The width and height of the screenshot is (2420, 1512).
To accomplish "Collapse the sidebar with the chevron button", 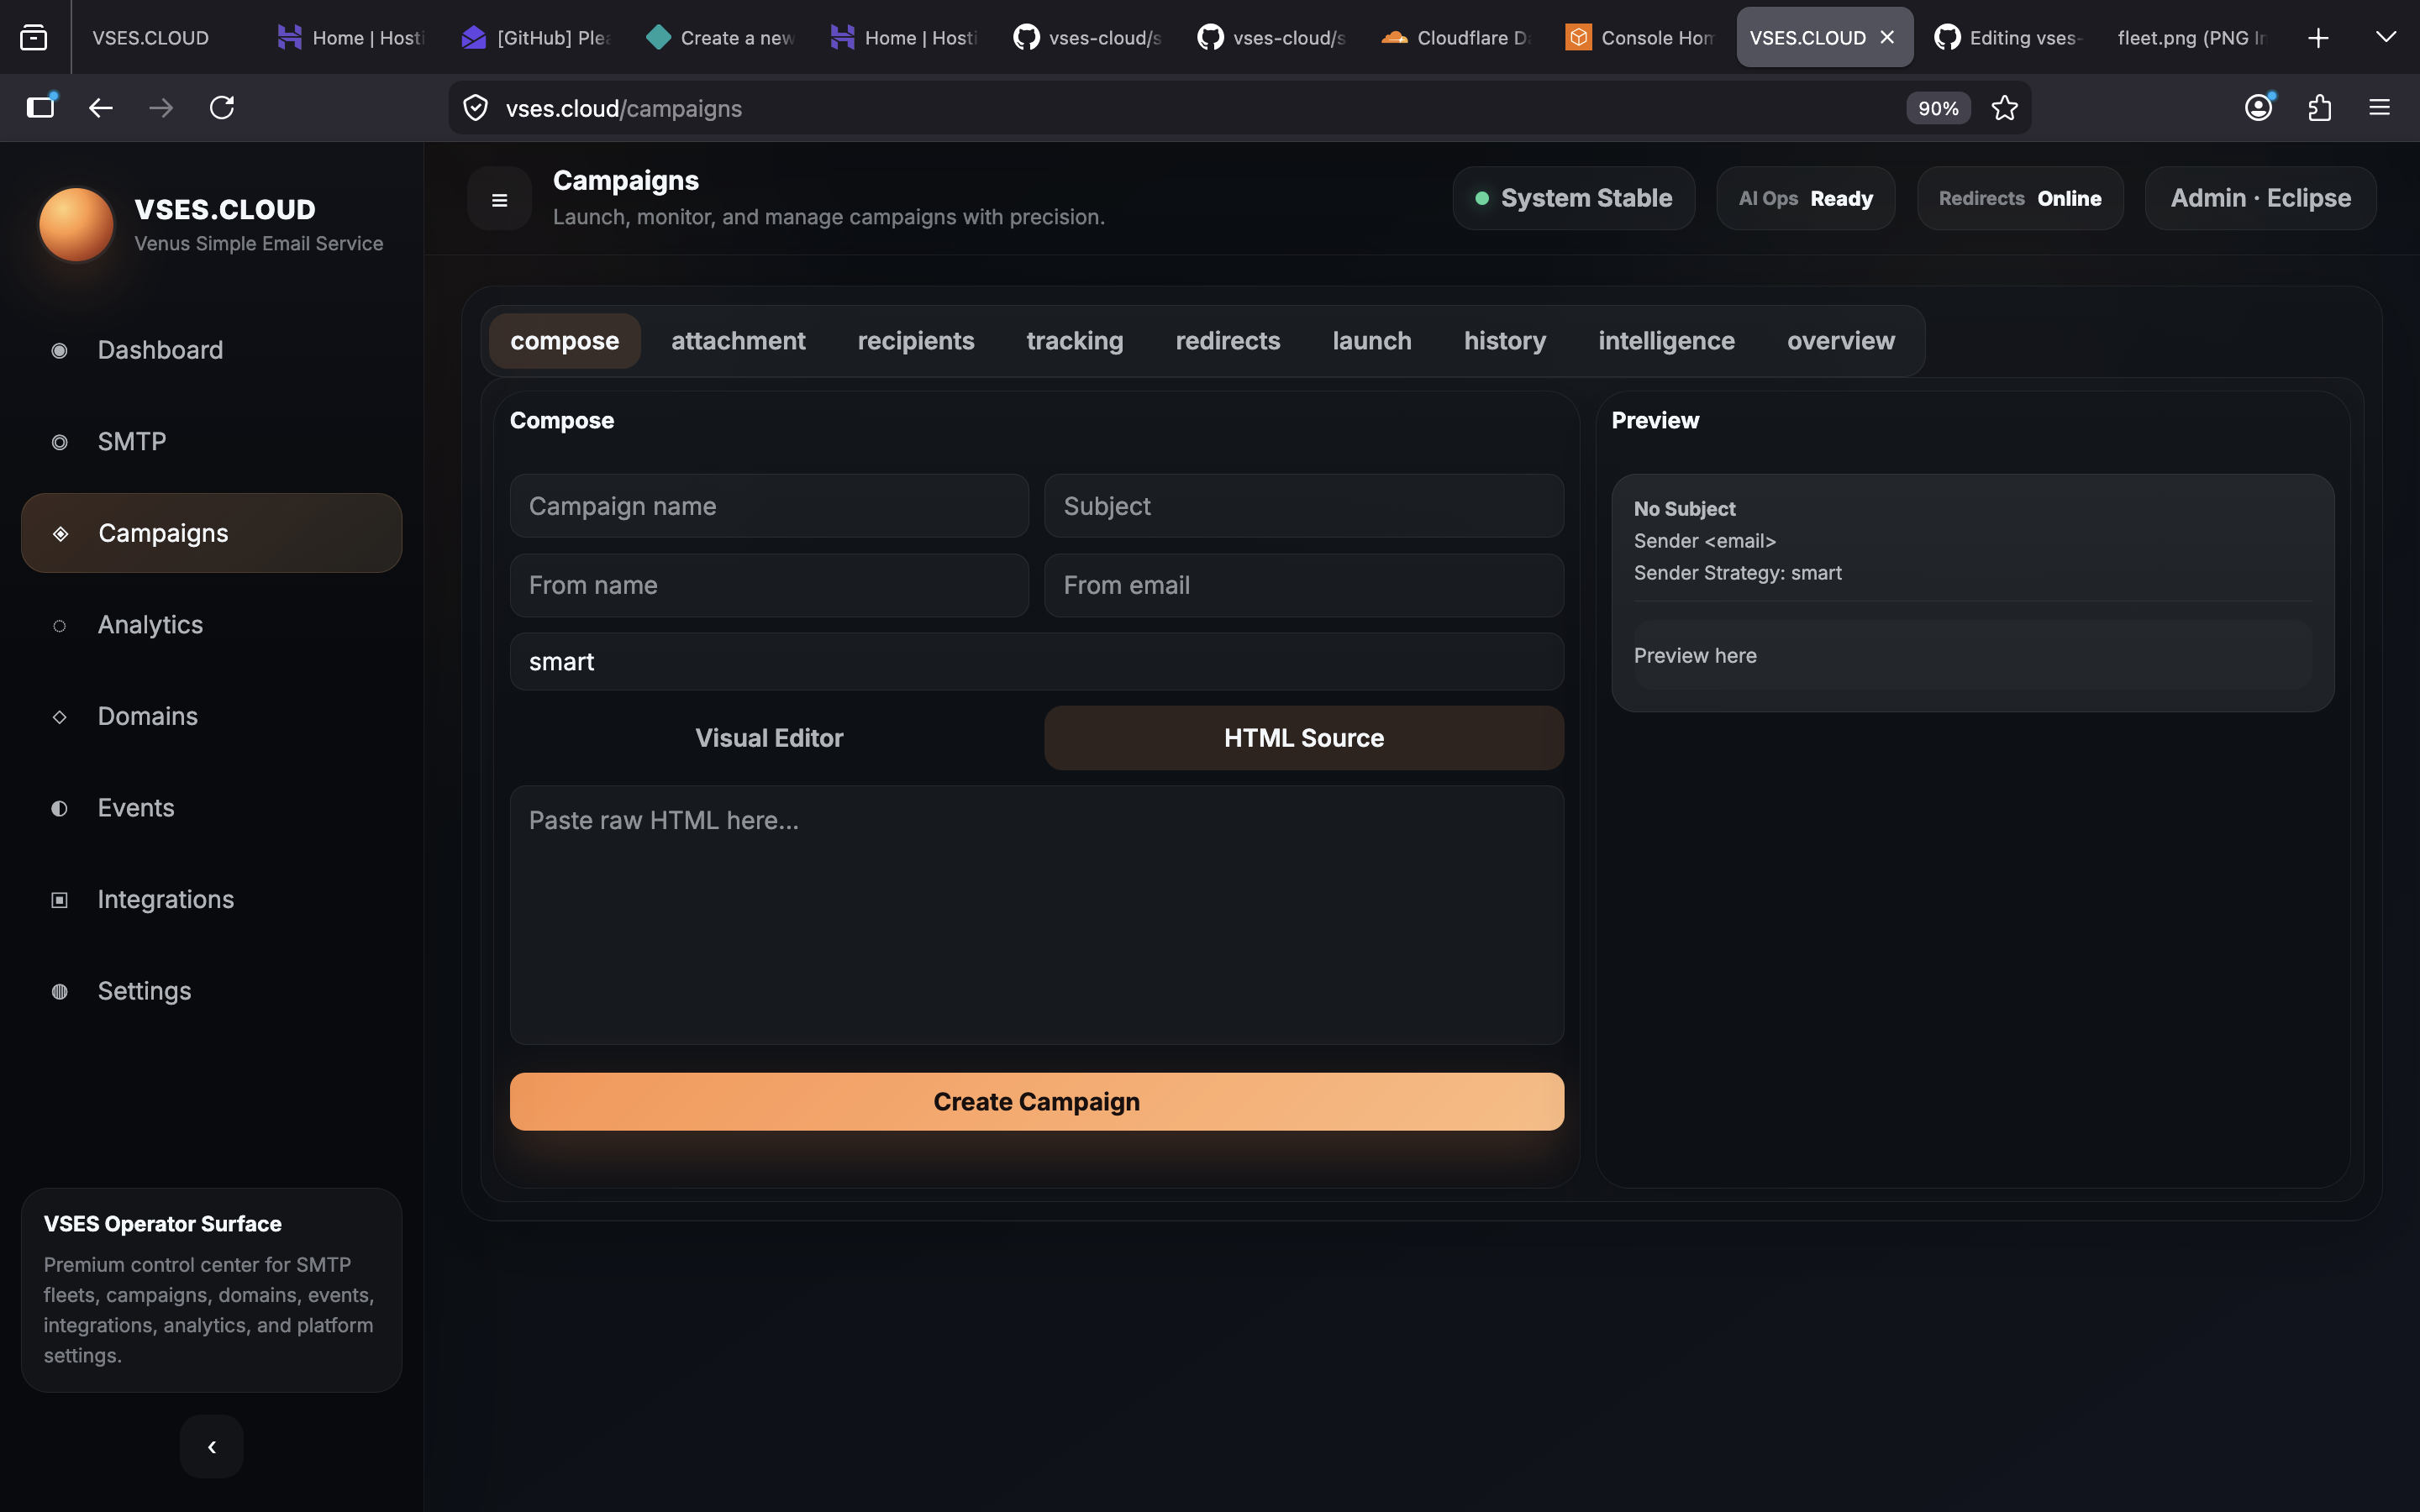I will coord(212,1446).
